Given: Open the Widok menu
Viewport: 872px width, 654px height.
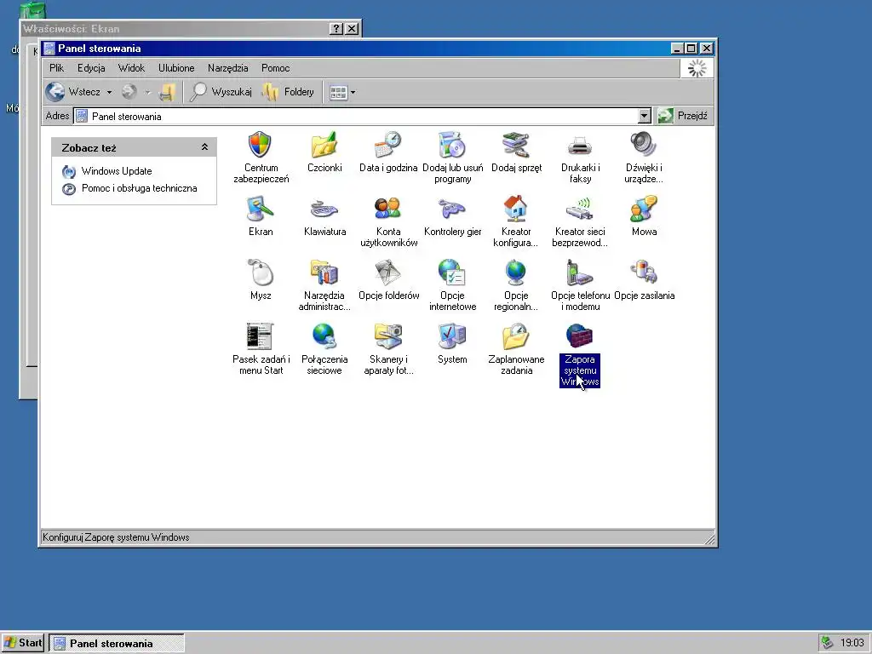Looking at the screenshot, I should 131,68.
